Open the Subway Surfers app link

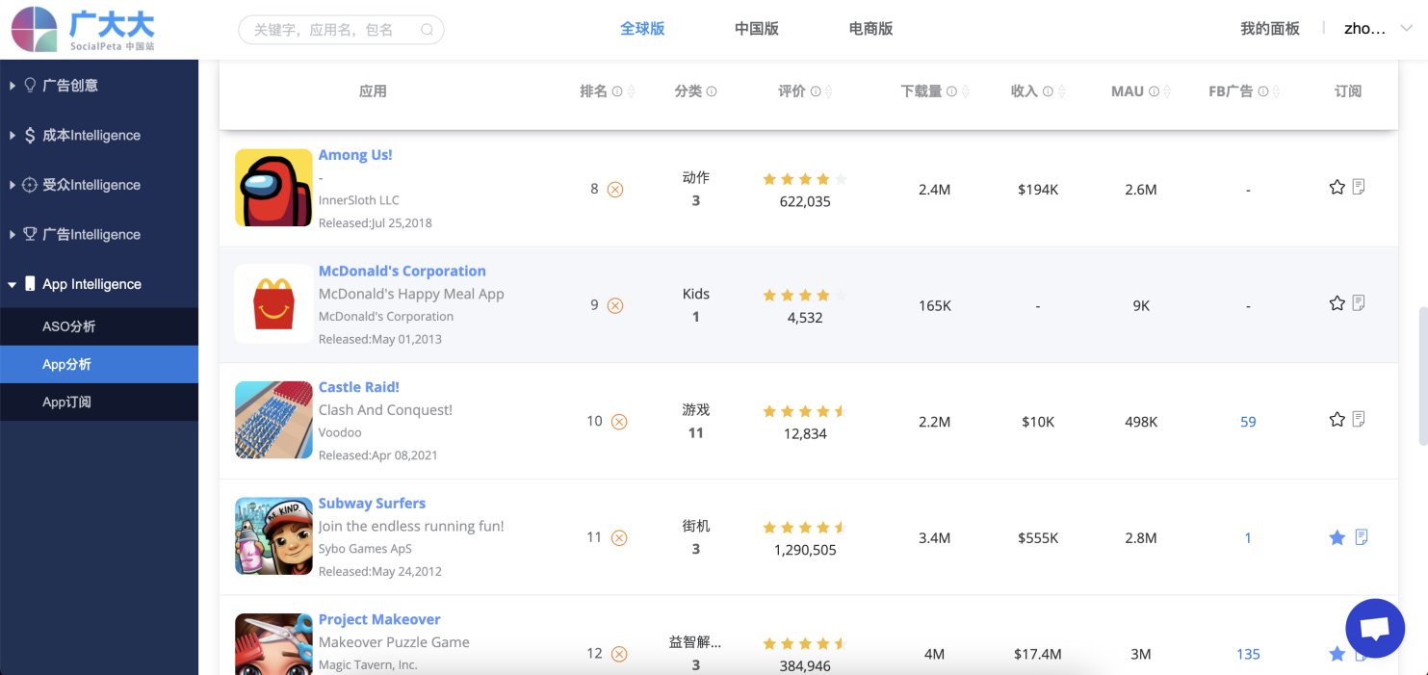point(372,503)
